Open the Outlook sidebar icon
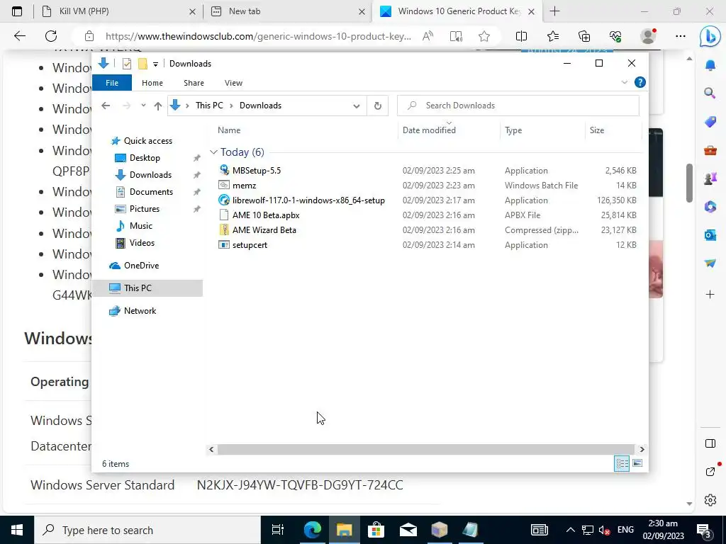Screen dimensions: 726x544 710,235
